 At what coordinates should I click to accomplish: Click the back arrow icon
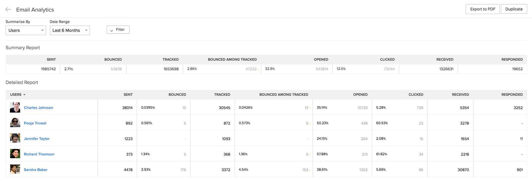[x=8, y=9]
